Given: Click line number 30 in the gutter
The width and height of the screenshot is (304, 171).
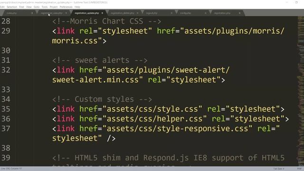Looking at the screenshot, I should pos(6,50).
